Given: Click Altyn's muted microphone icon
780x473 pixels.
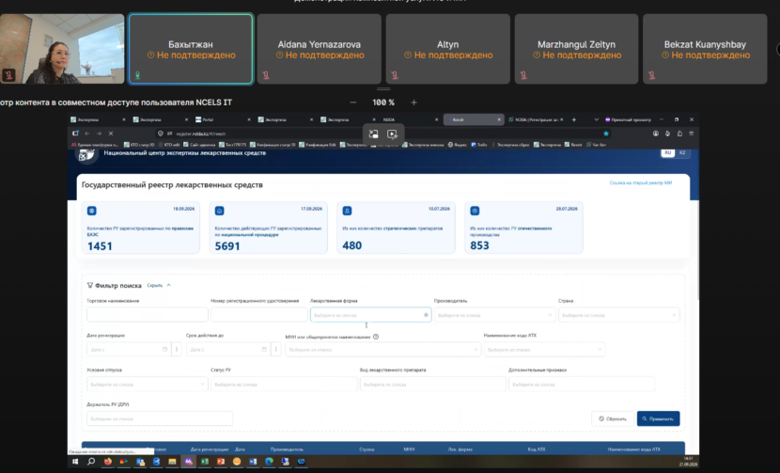Looking at the screenshot, I should 395,75.
